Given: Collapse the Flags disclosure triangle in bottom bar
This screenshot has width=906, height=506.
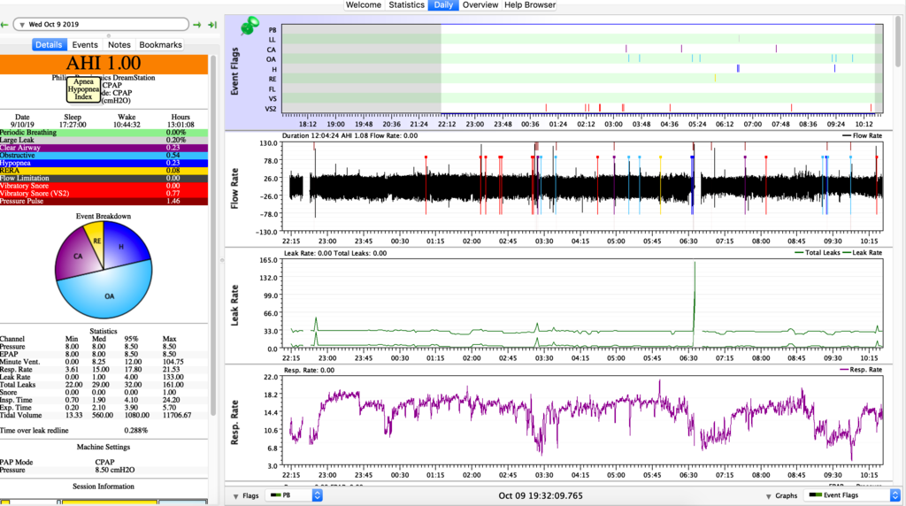Looking at the screenshot, I should tap(235, 496).
